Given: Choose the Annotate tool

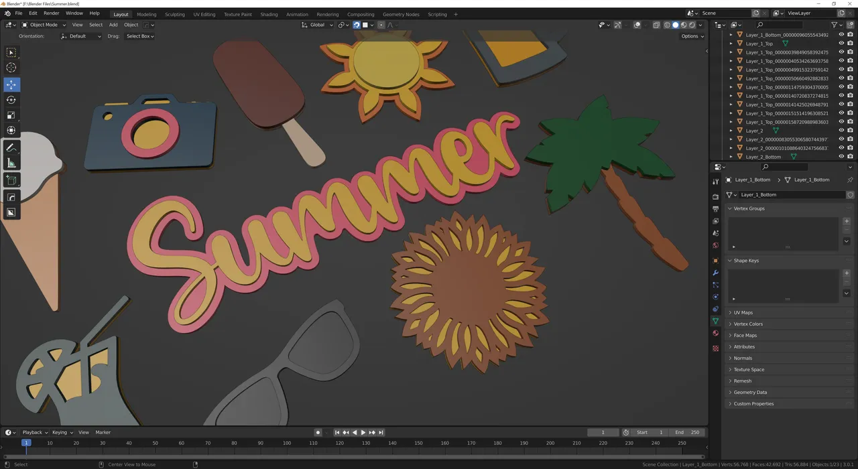Looking at the screenshot, I should coord(11,148).
